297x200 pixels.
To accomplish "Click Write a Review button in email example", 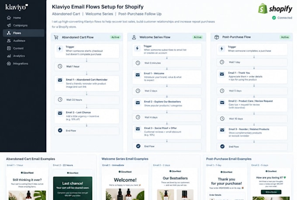I will pos(271,192).
